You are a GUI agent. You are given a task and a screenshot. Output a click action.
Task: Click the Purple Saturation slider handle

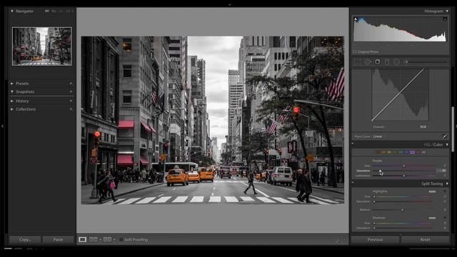380,171
